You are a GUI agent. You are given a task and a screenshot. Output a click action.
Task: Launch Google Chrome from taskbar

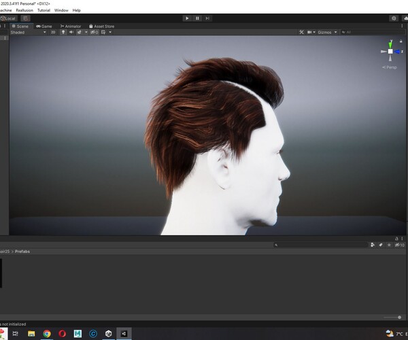click(x=47, y=333)
